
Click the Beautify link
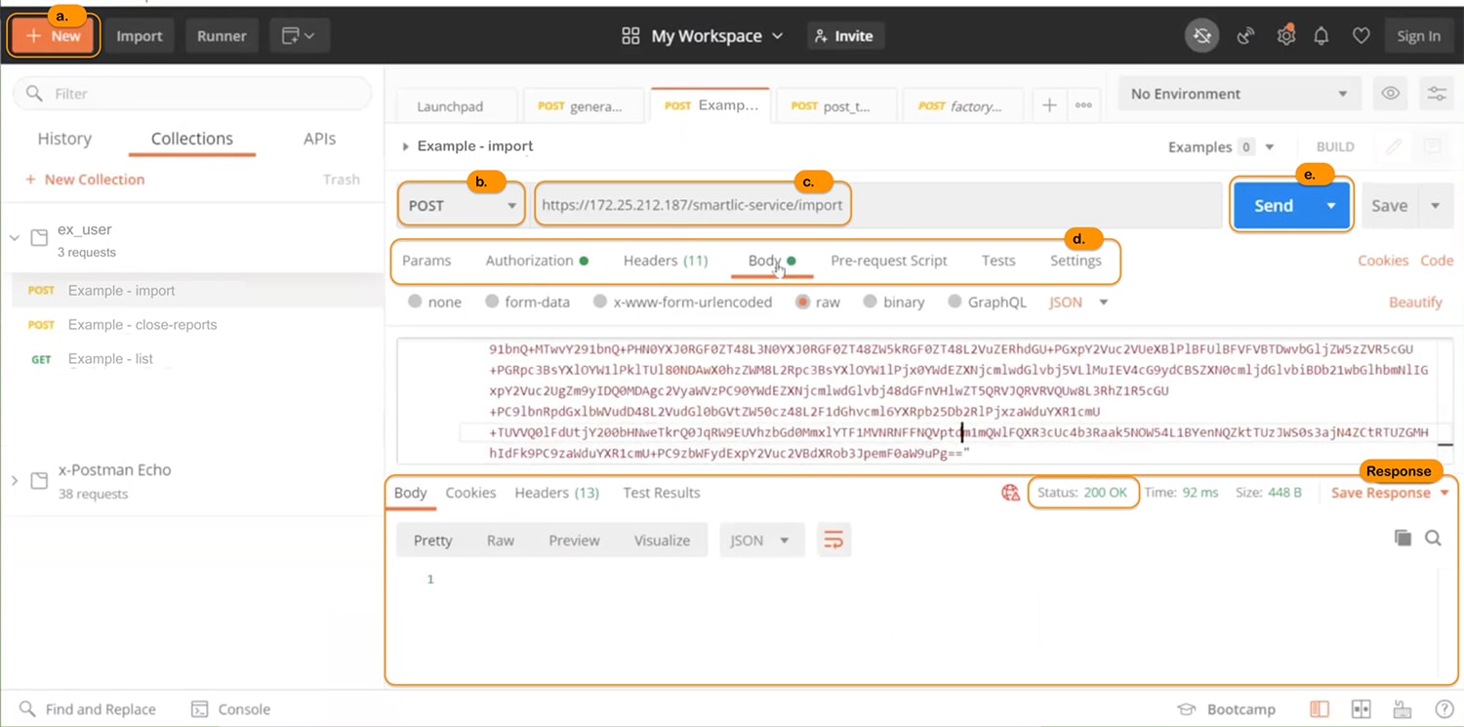pos(1415,303)
